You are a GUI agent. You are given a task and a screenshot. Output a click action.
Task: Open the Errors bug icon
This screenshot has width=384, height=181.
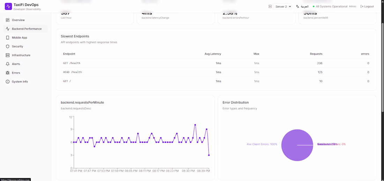coord(8,73)
